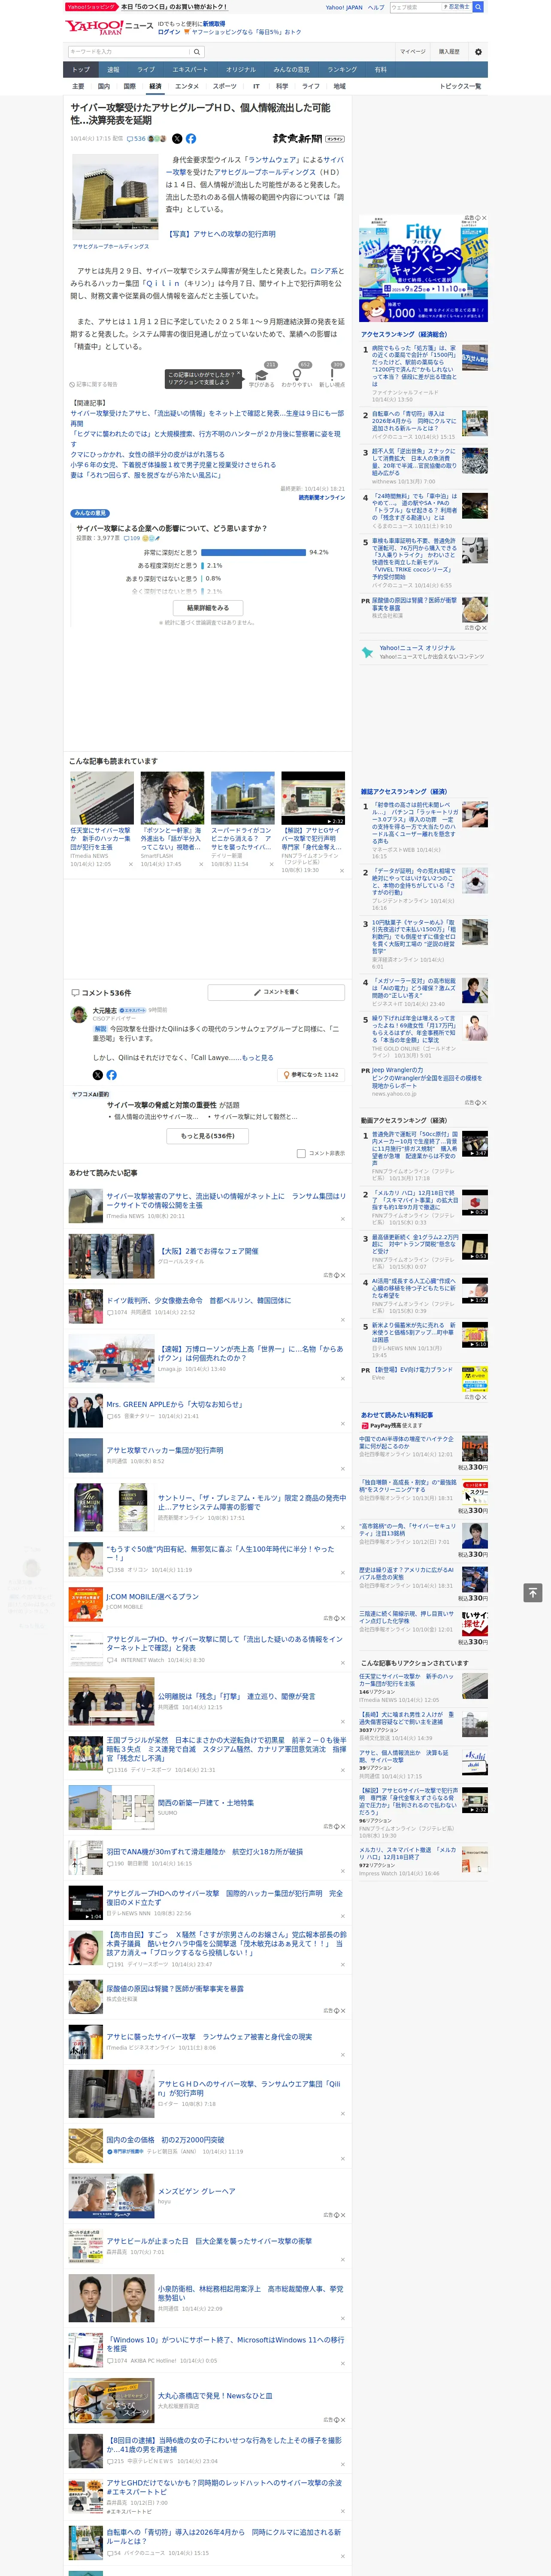551x2576 pixels.
Task: Open 【写真】アサヒへの攻撃の犯行声明 link
Action: [221, 234]
